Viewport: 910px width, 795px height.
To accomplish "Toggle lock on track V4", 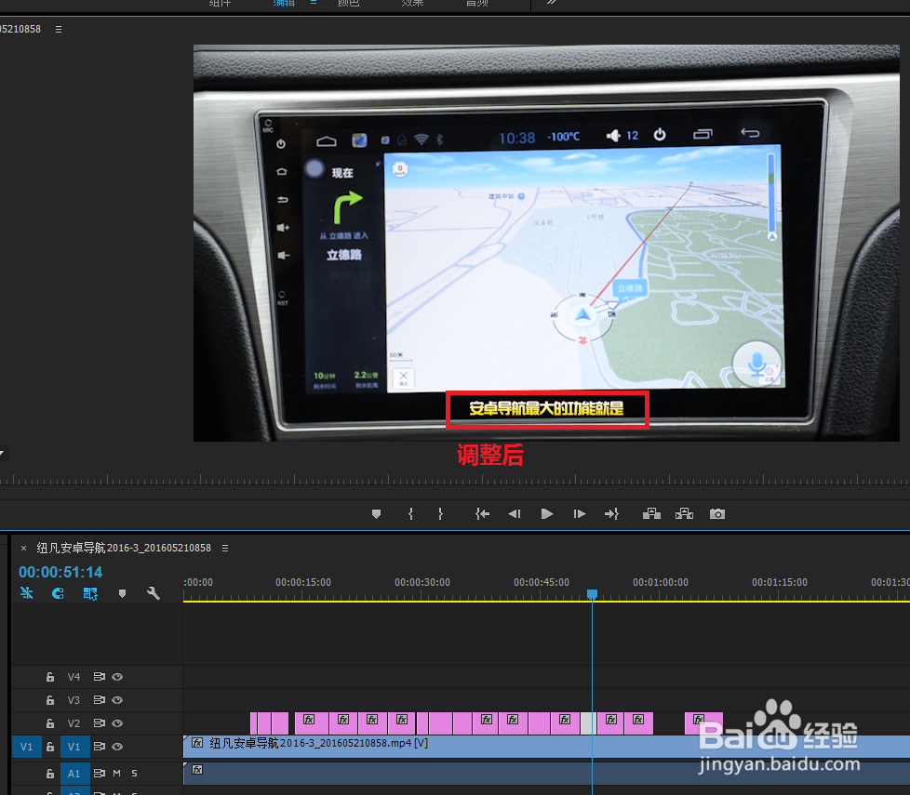I will [x=50, y=677].
